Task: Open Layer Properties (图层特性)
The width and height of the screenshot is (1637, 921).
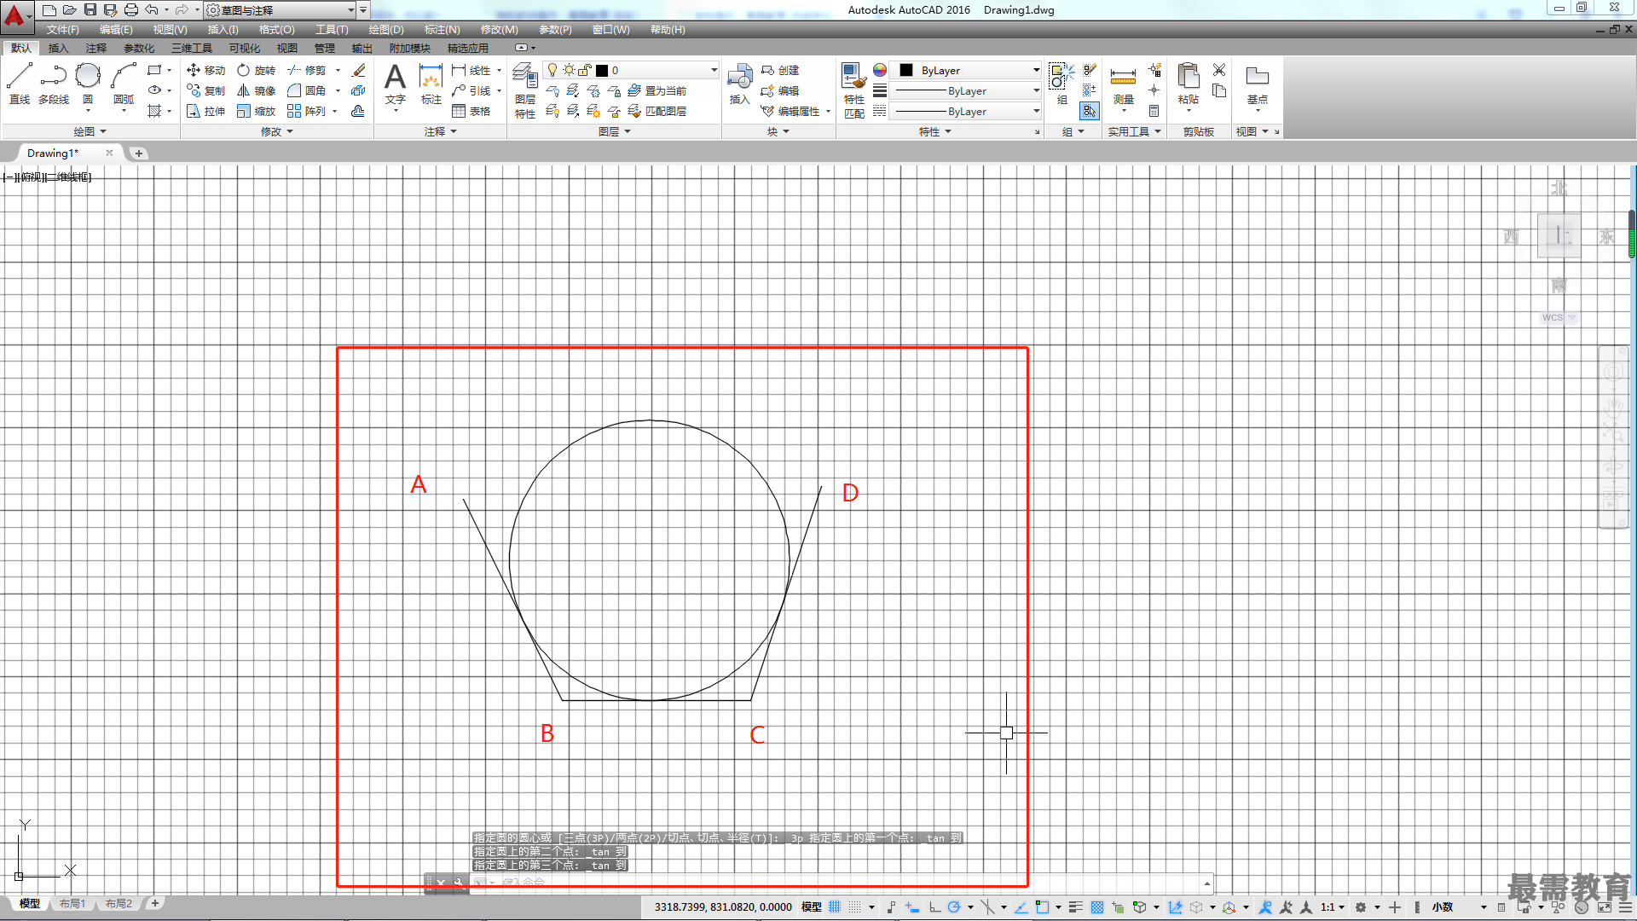Action: 525,90
